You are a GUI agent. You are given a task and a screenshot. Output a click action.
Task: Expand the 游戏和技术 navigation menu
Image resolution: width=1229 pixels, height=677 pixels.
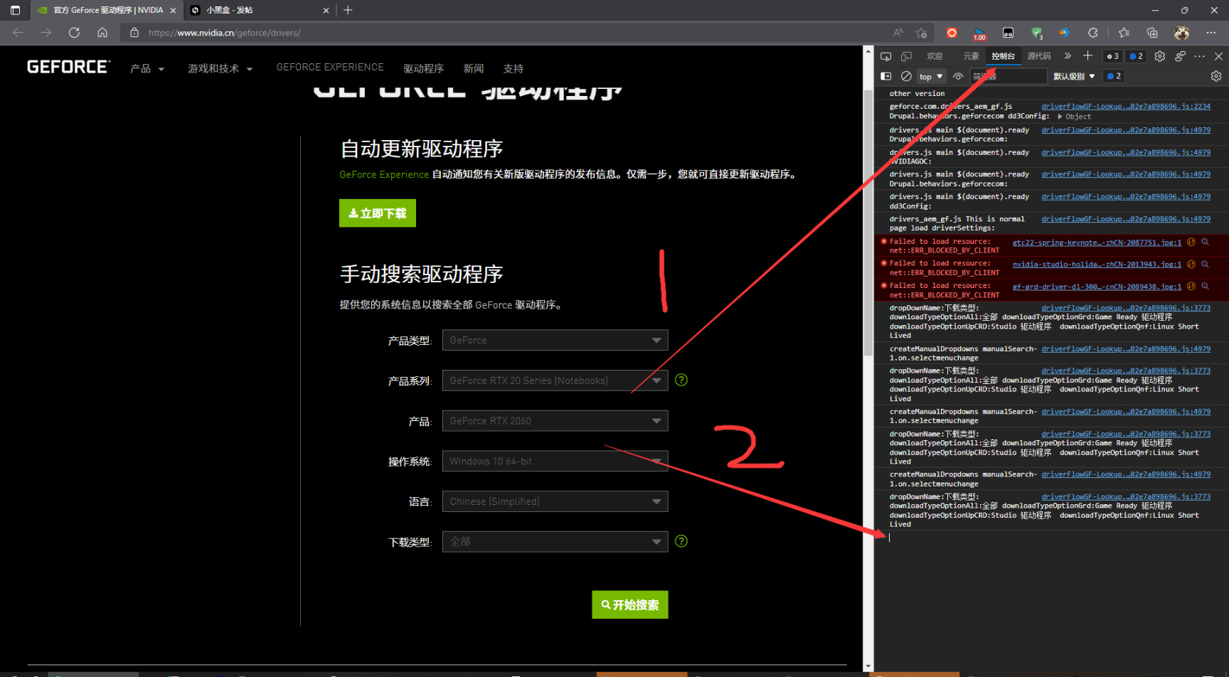(220, 69)
